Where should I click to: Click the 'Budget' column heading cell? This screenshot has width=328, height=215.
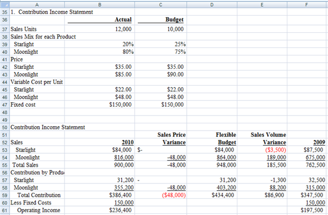pyautogui.click(x=175, y=19)
